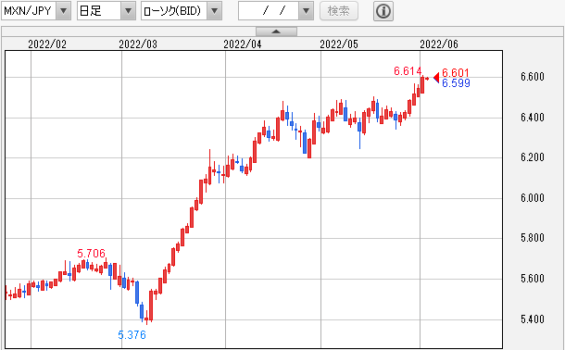The image size is (565, 350).
Task: Click the 2022/03 date axis label
Action: pos(138,44)
